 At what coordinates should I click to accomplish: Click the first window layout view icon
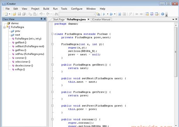point(147,14)
